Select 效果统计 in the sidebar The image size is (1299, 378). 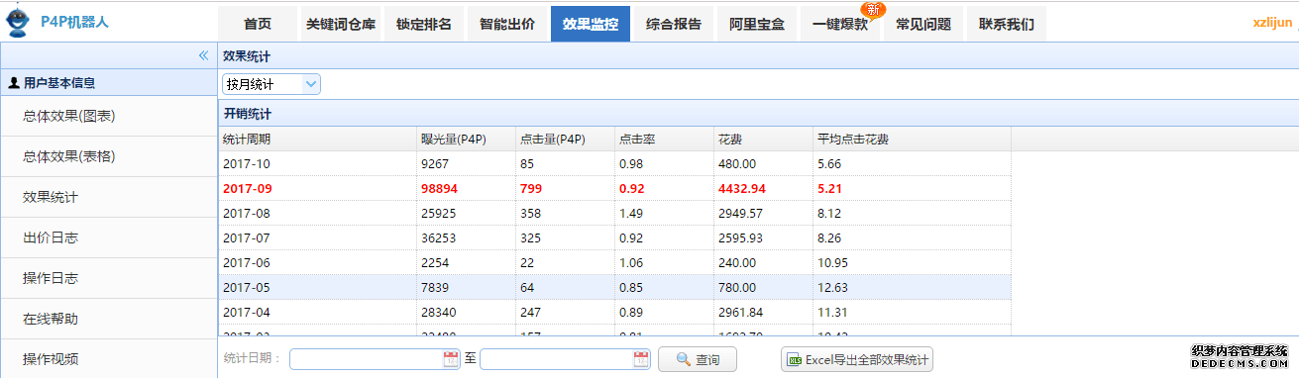click(x=108, y=197)
